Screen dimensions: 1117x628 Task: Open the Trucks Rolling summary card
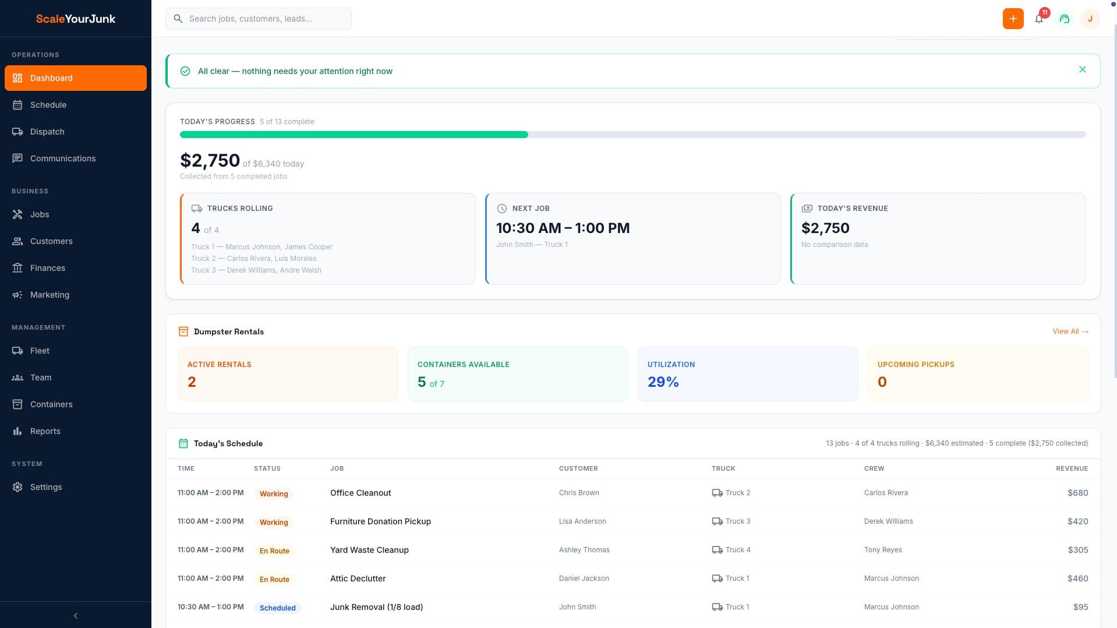coord(328,239)
